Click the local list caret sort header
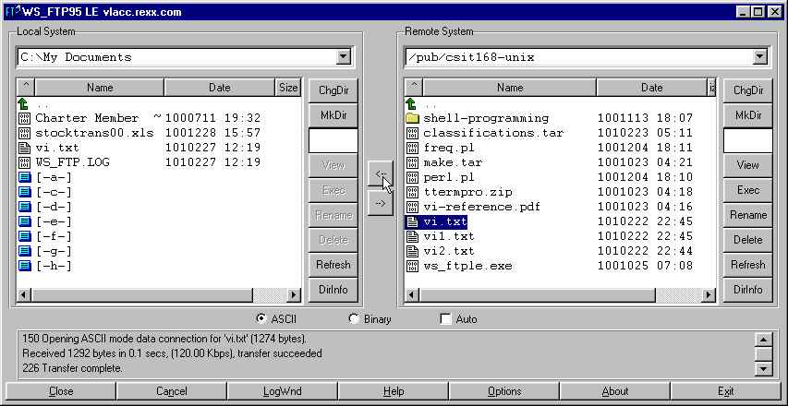Image resolution: width=788 pixels, height=406 pixels. pos(26,88)
